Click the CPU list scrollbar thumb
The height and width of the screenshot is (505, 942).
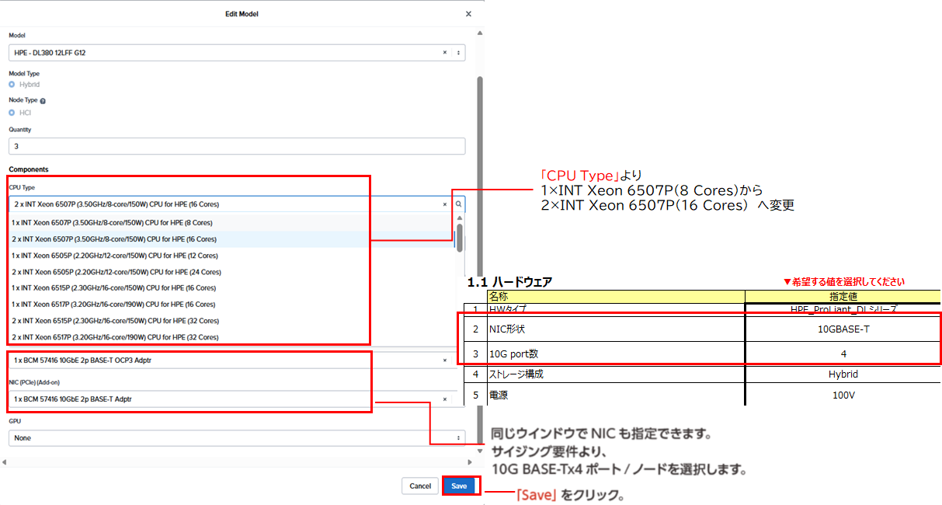(460, 238)
